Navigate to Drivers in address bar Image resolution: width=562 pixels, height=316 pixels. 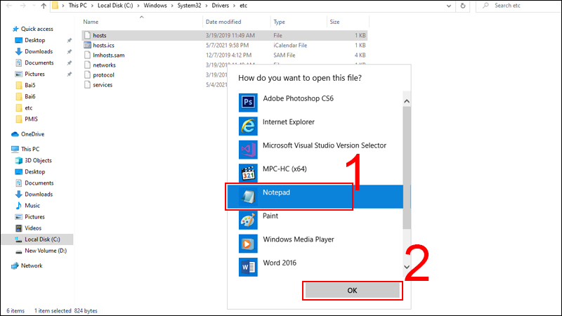[x=220, y=6]
